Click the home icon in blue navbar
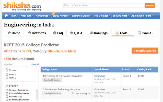Image resolution: width=163 pixels, height=102 pixels. coord(6,16)
